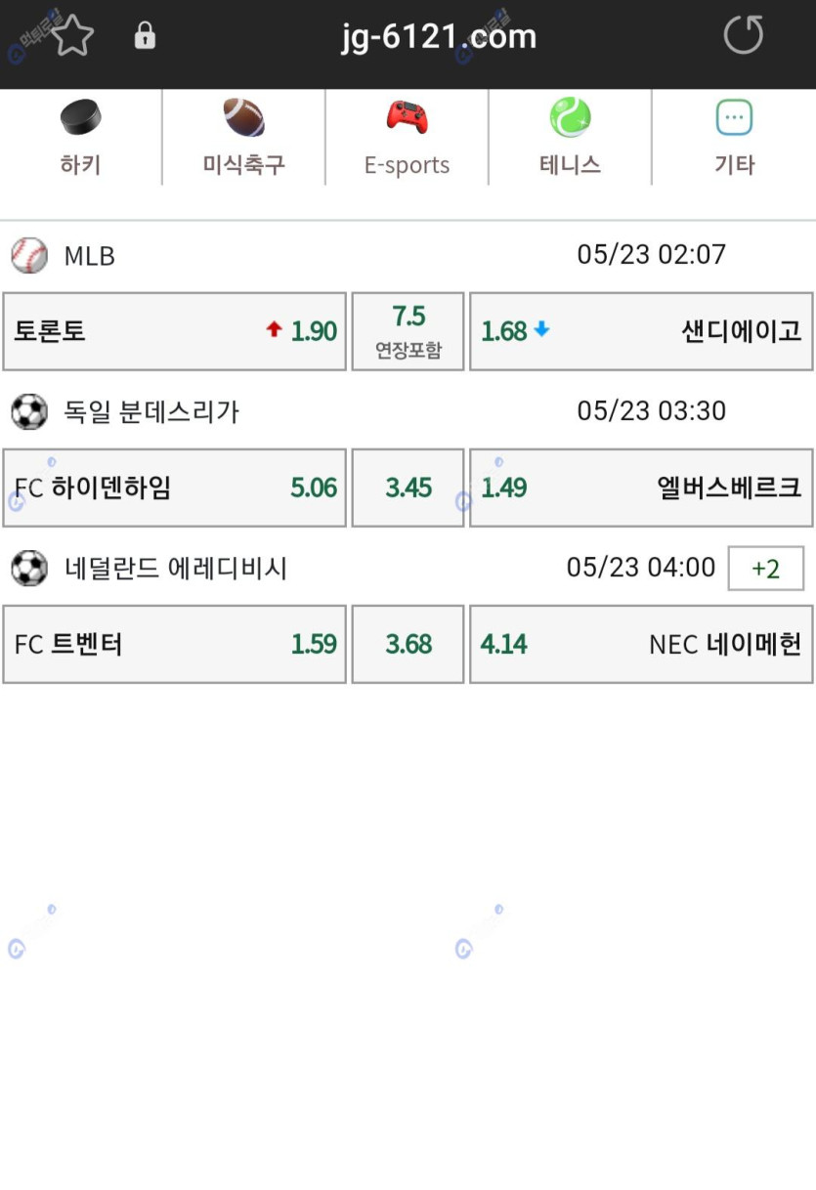
Task: Tap the bookmark star icon
Action: (71, 37)
